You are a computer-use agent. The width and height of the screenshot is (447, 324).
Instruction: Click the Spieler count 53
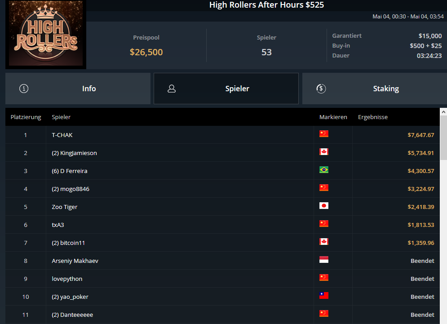pos(266,52)
